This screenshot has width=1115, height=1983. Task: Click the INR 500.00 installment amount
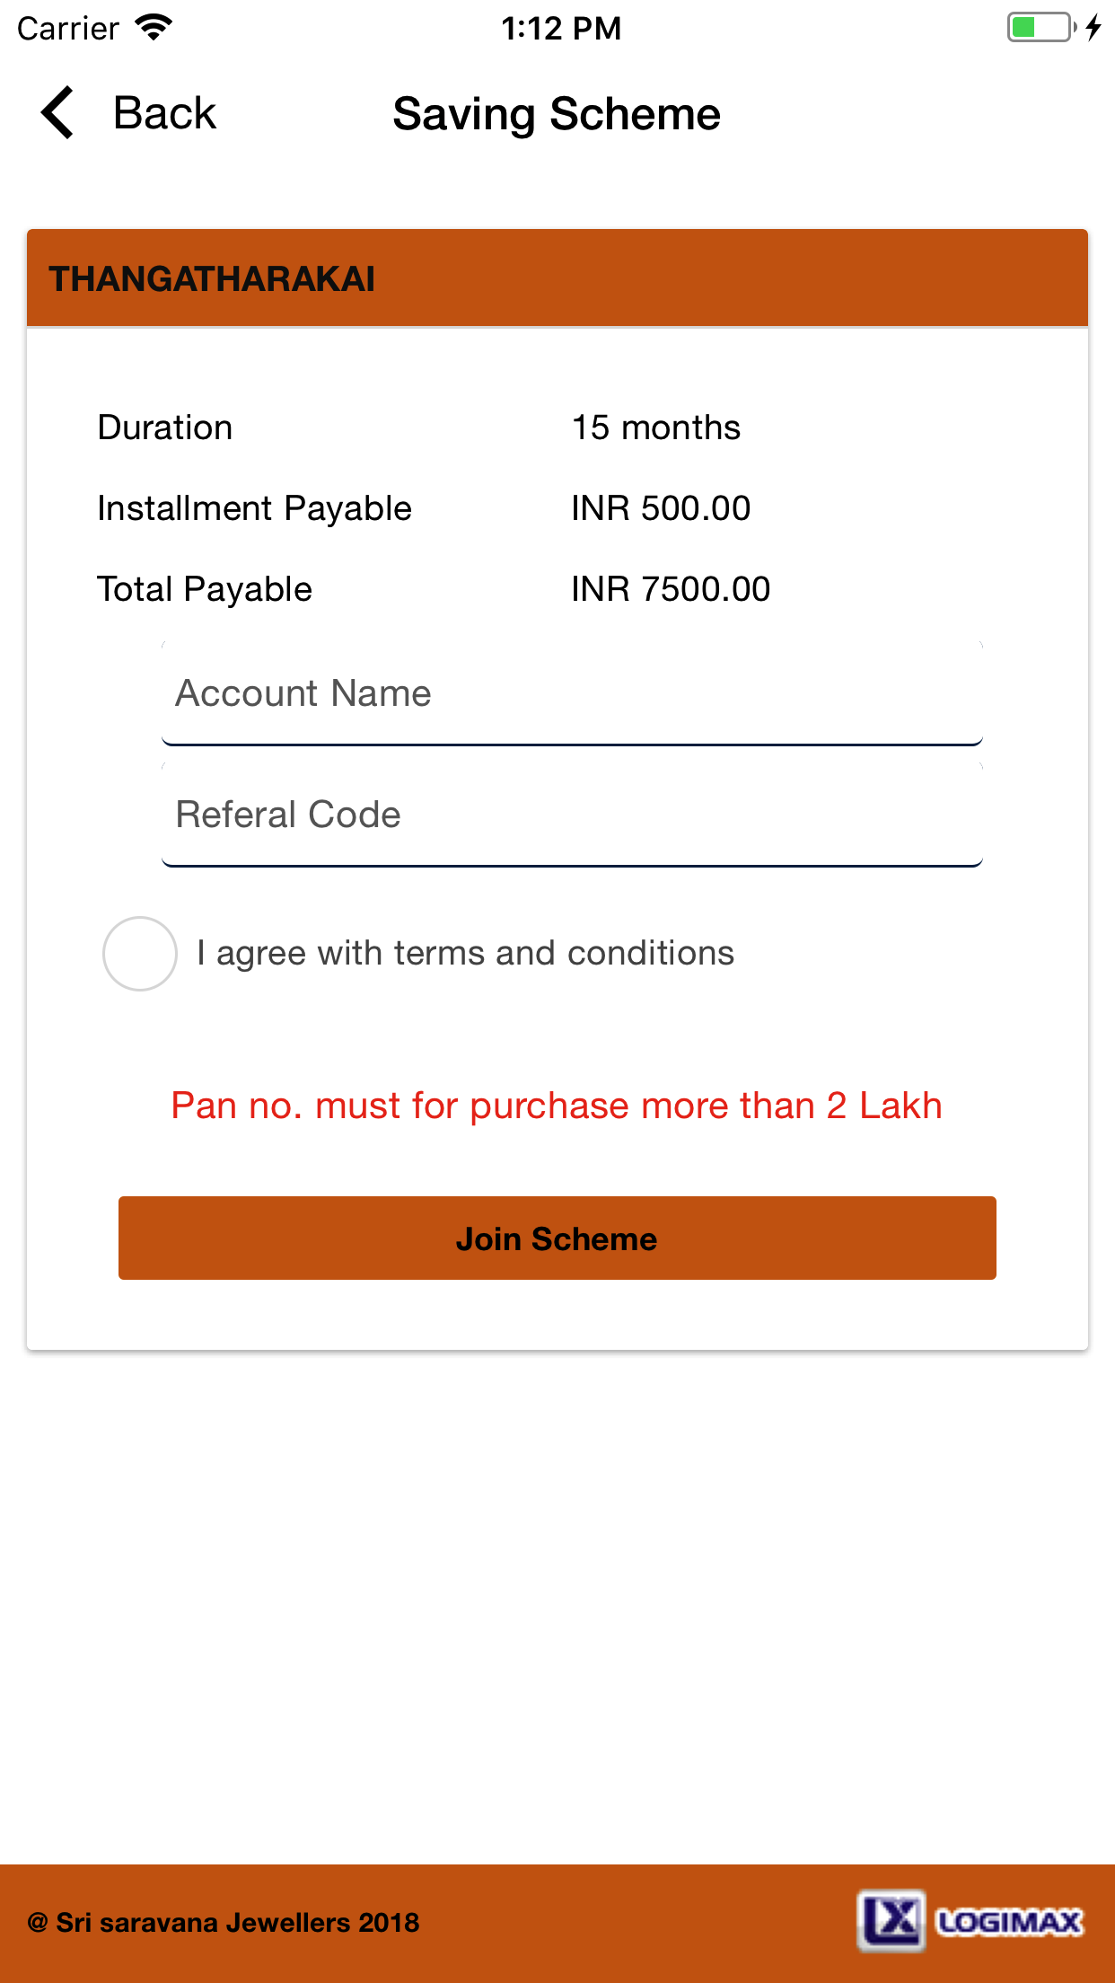[661, 508]
